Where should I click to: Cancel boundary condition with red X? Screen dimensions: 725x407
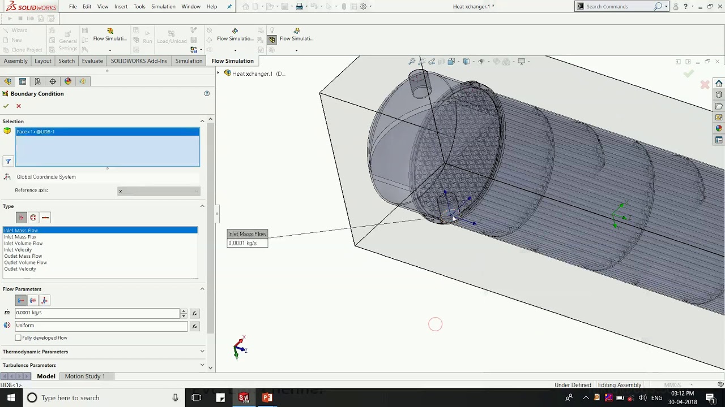(x=19, y=106)
